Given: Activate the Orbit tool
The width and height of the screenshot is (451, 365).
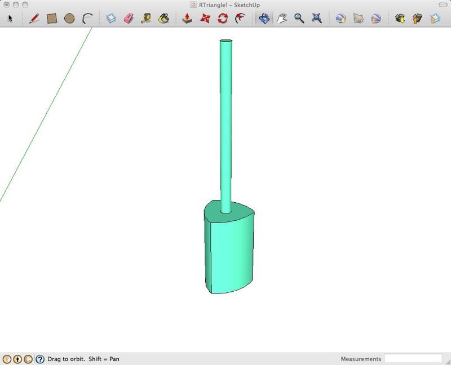Looking at the screenshot, I should (x=264, y=19).
